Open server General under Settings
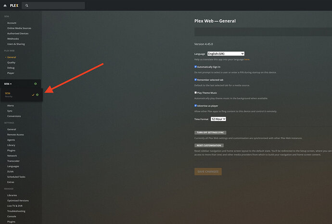 12,129
